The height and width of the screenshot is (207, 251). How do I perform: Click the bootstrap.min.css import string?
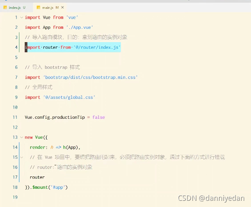[x=90, y=77]
